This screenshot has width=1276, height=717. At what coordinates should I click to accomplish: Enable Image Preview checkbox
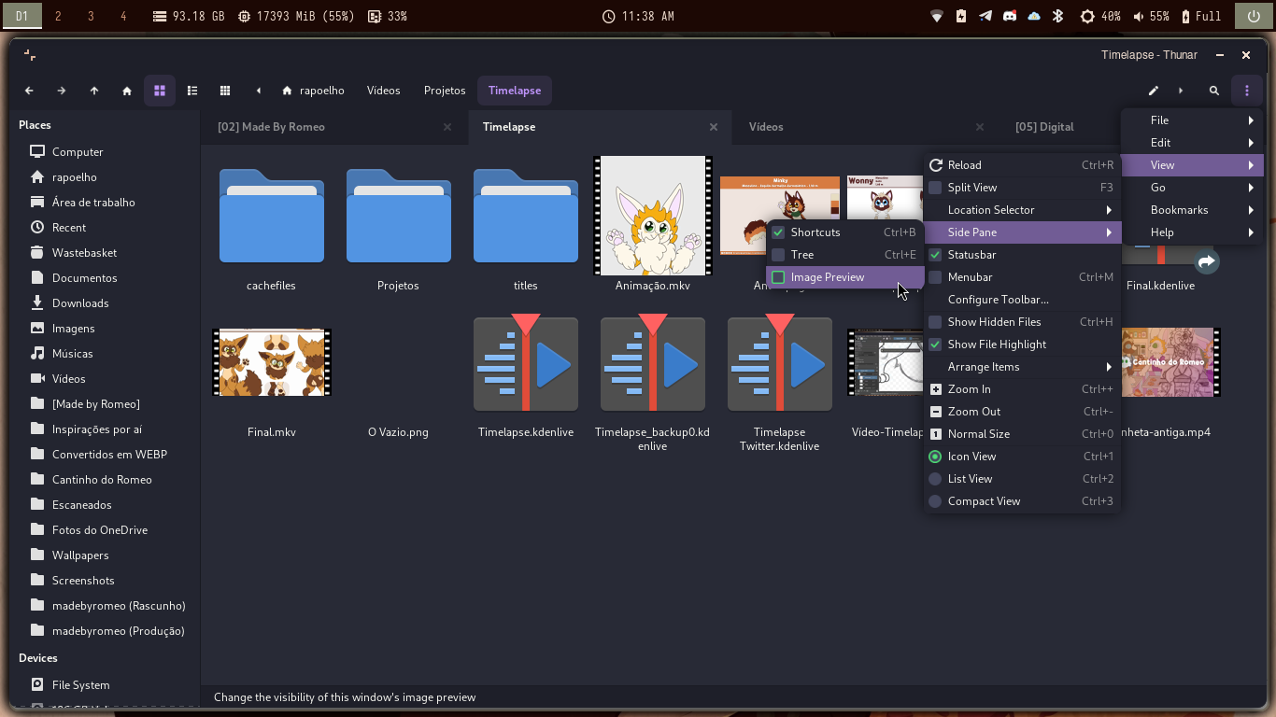778,277
